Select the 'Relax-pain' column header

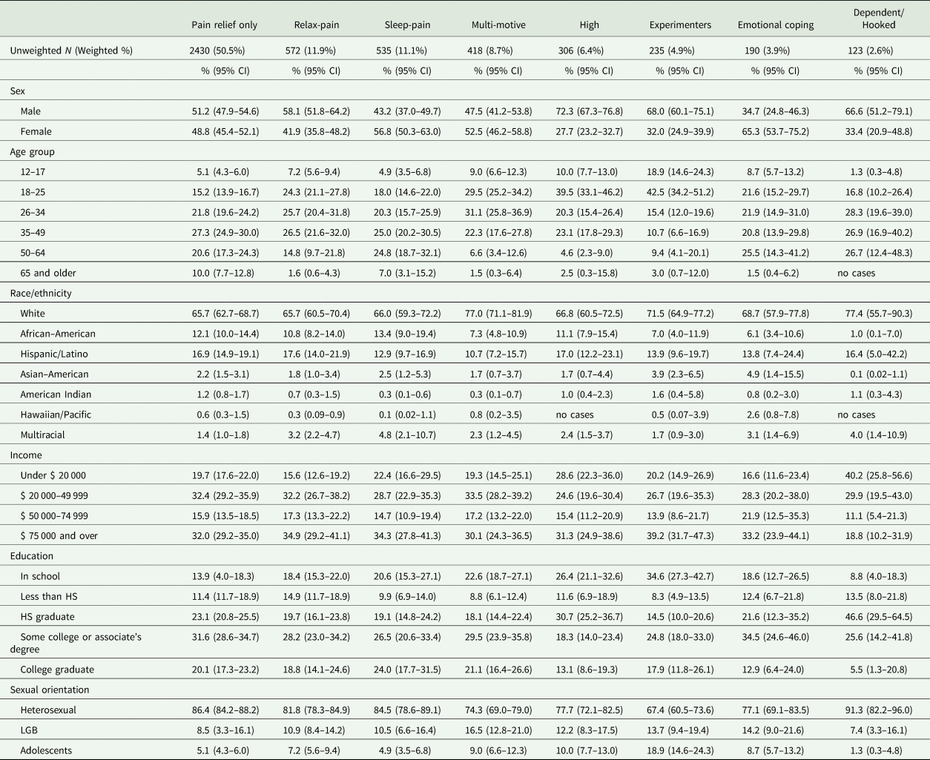(x=317, y=24)
